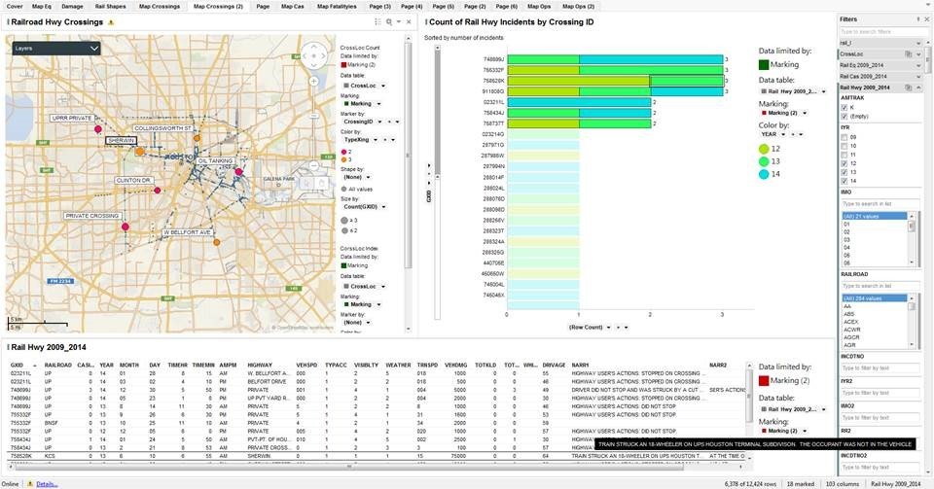
Task: Click the pink CLINTON DR marker
Action: 158,191
